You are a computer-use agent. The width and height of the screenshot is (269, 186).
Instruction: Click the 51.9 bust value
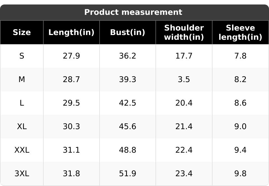tap(128, 174)
